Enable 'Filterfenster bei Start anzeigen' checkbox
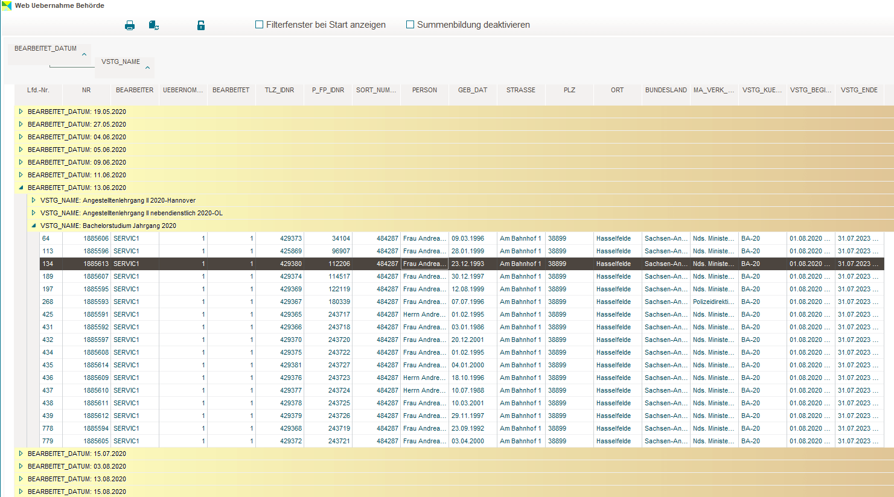 pyautogui.click(x=260, y=25)
